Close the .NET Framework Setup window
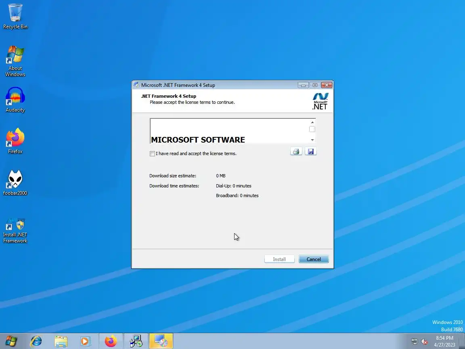 [x=327, y=85]
